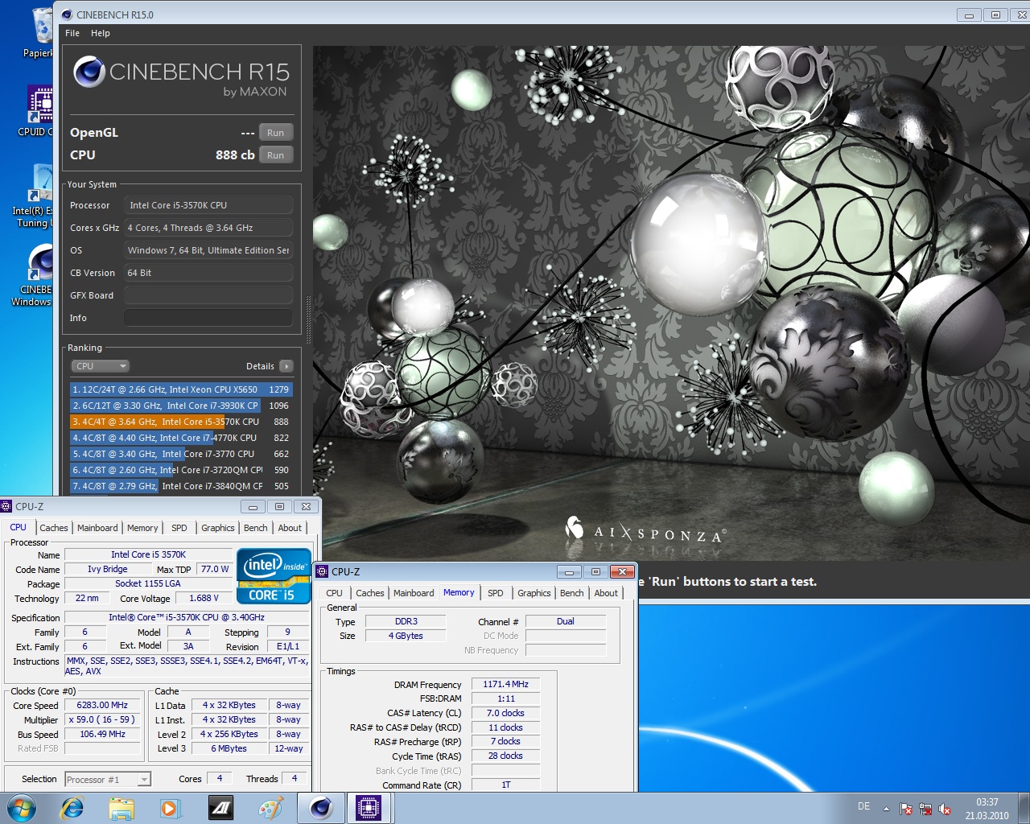Click the Core Speed 6283.00 MHz value
The image size is (1030, 824).
coord(102,705)
